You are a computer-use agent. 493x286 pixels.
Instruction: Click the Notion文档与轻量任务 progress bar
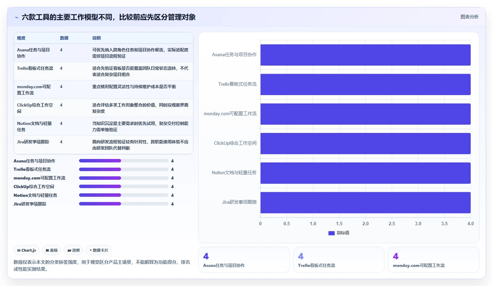[x=124, y=195]
